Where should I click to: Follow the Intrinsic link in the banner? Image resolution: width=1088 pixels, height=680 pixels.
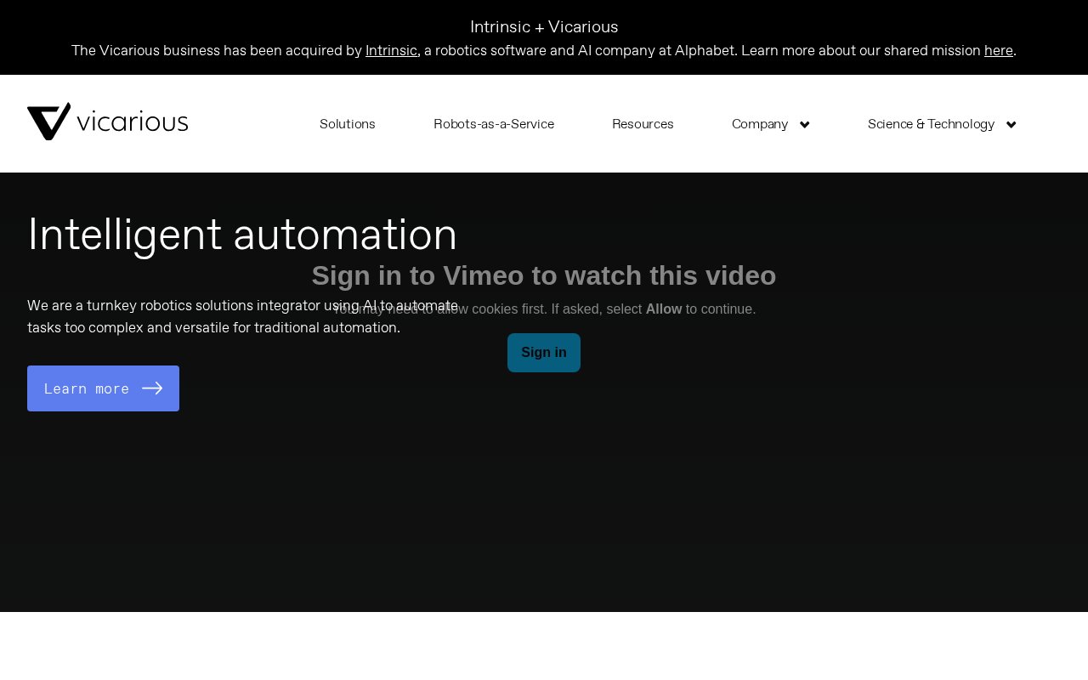coord(391,50)
